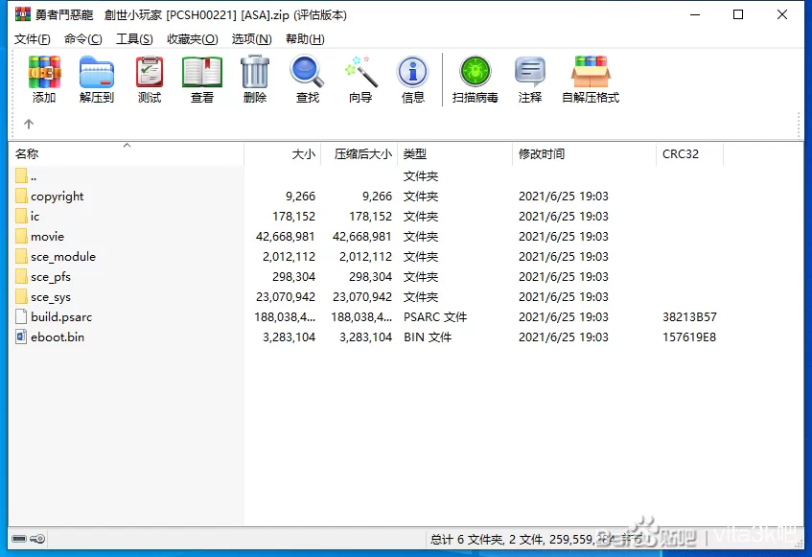The width and height of the screenshot is (812, 557).
Task: Click the BIN 文件 type cell
Action: (x=428, y=337)
